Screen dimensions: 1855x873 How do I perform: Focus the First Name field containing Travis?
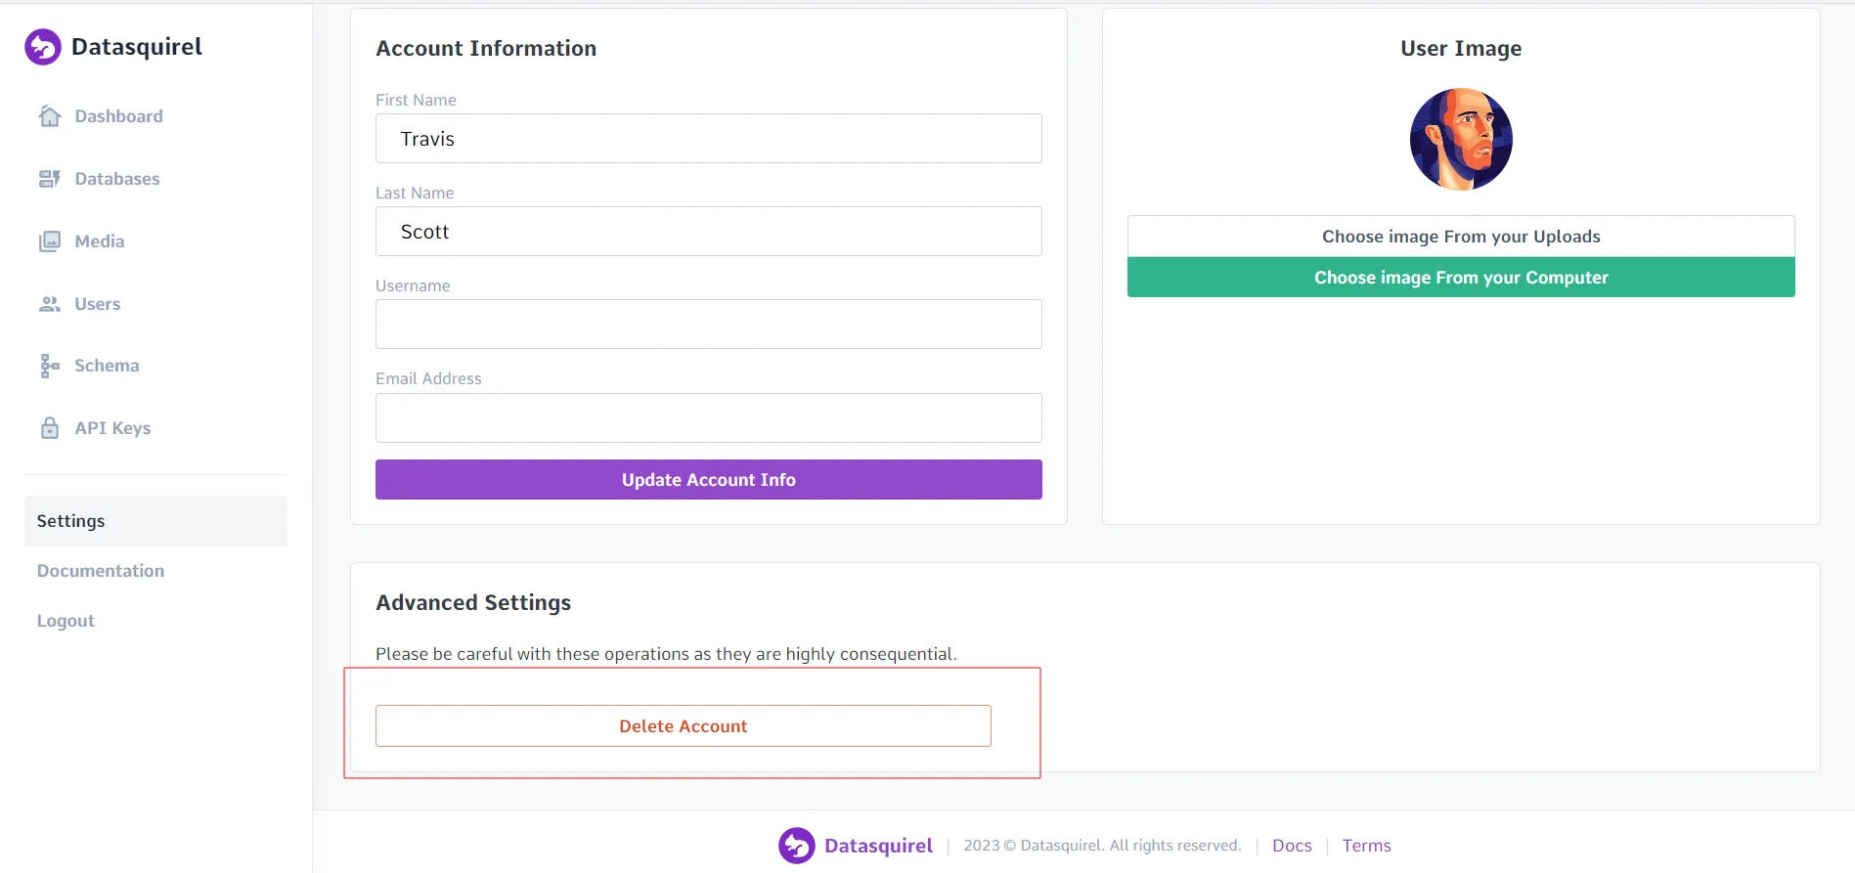pyautogui.click(x=709, y=139)
